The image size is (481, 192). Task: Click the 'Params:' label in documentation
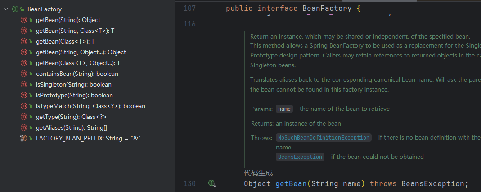click(262, 109)
